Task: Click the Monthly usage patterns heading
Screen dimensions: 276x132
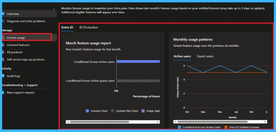Action: pyautogui.click(x=193, y=39)
